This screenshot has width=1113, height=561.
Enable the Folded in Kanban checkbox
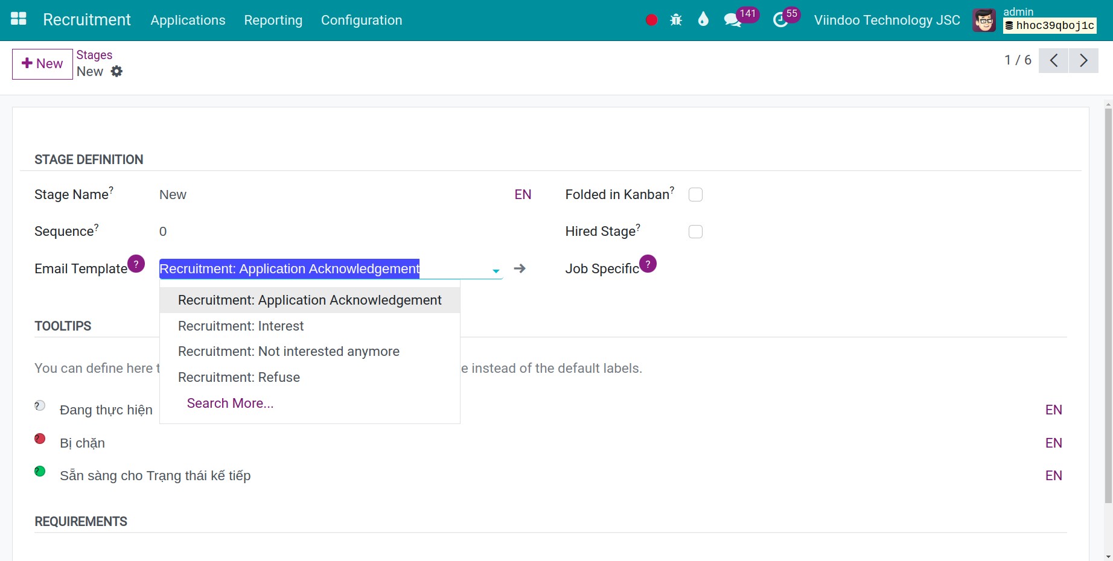click(695, 194)
